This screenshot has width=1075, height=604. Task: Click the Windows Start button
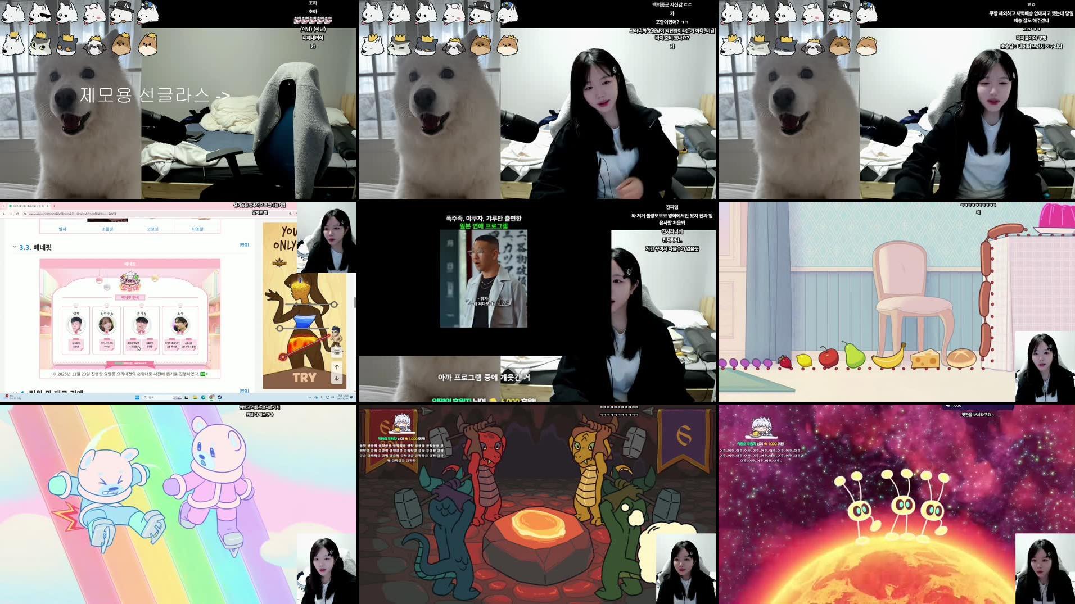[137, 396]
